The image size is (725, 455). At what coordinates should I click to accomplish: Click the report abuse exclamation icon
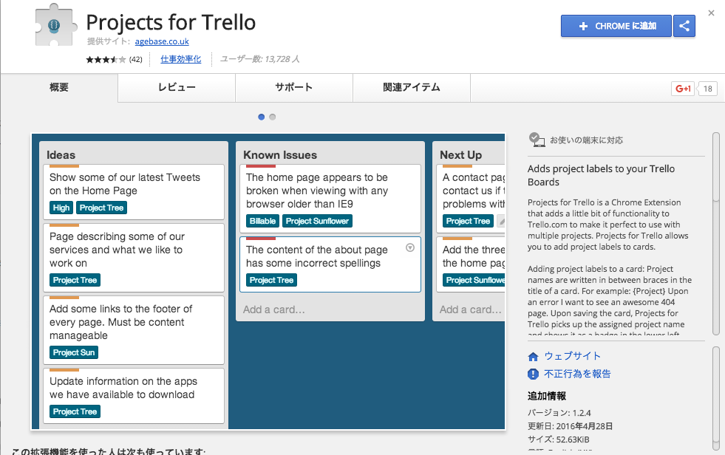[533, 374]
